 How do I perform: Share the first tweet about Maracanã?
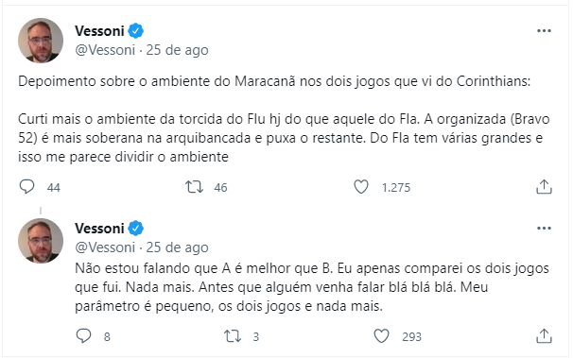pyautogui.click(x=544, y=187)
